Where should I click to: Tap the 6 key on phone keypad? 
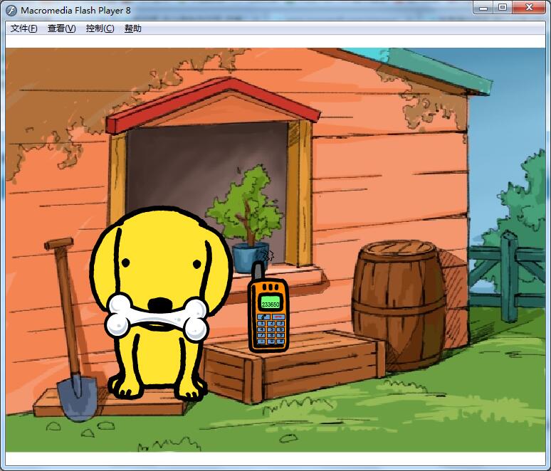click(280, 329)
